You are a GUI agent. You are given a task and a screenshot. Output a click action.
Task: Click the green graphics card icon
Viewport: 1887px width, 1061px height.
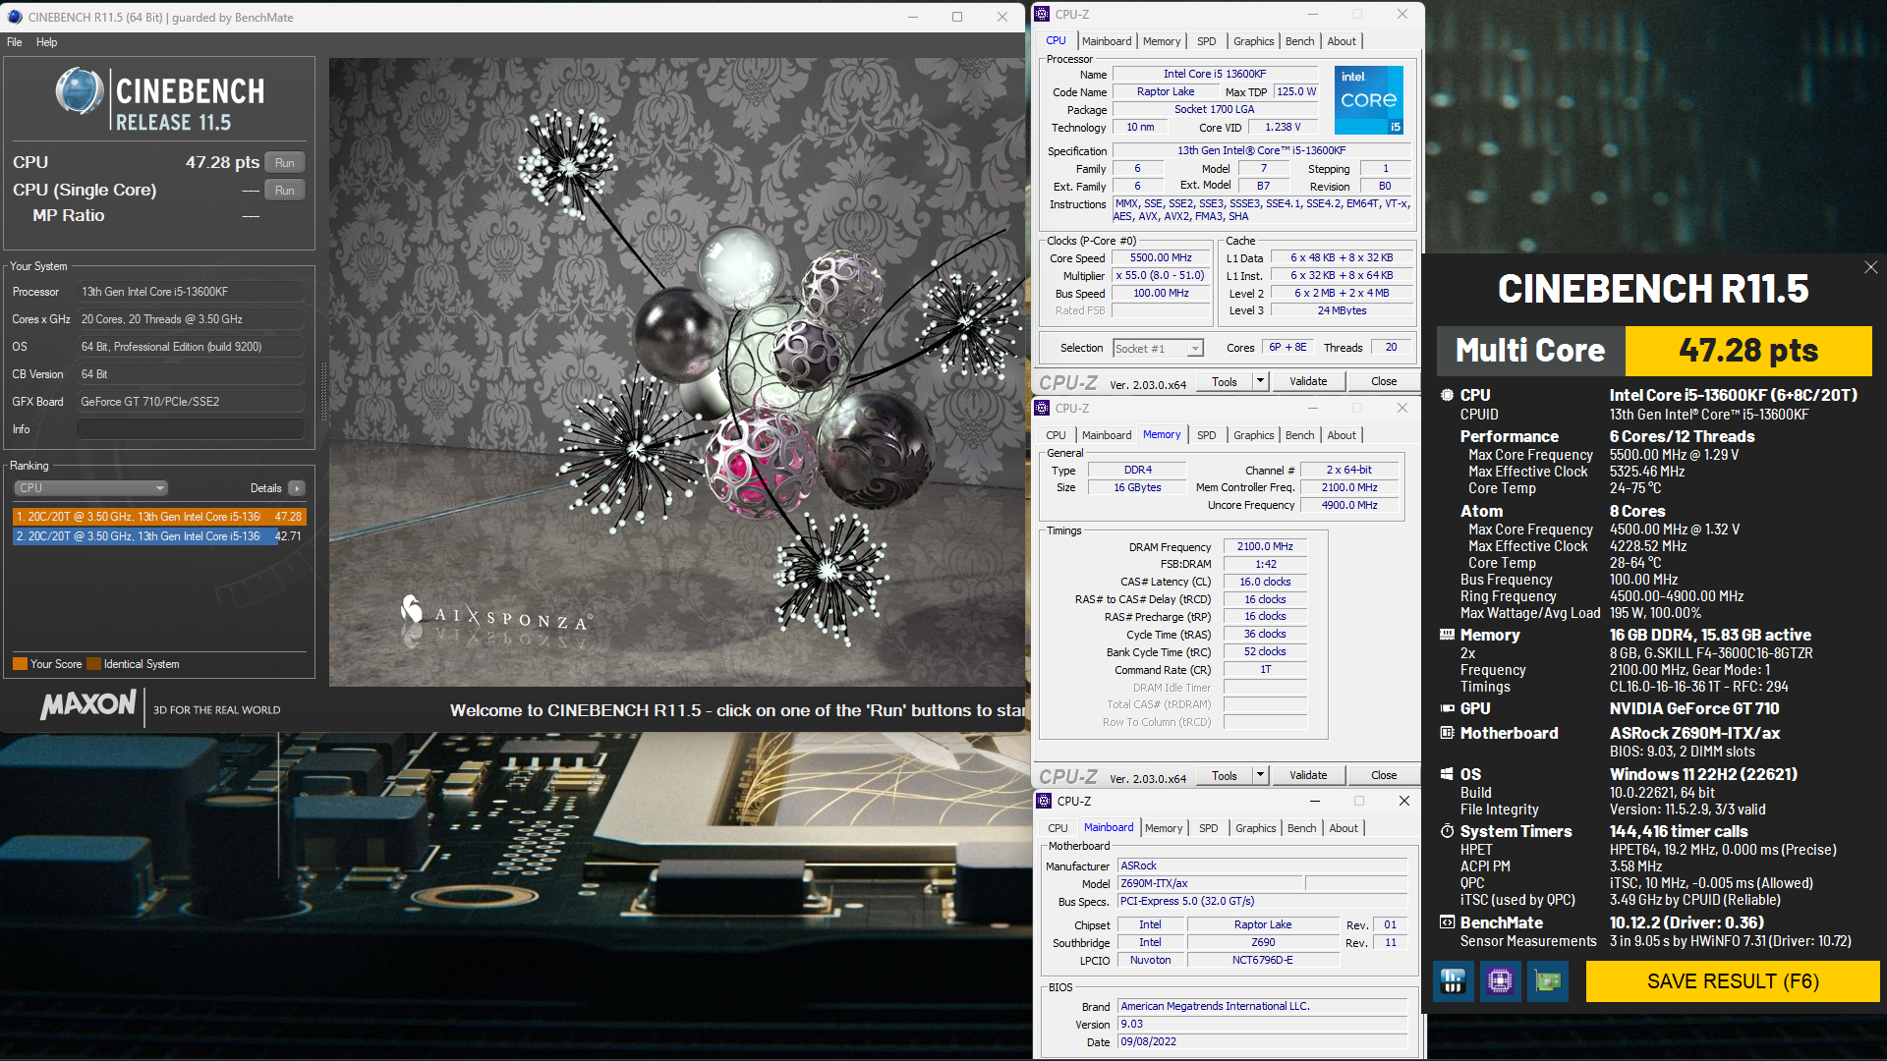click(1547, 980)
